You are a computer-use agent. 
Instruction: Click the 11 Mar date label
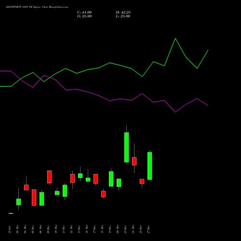pos(64,229)
